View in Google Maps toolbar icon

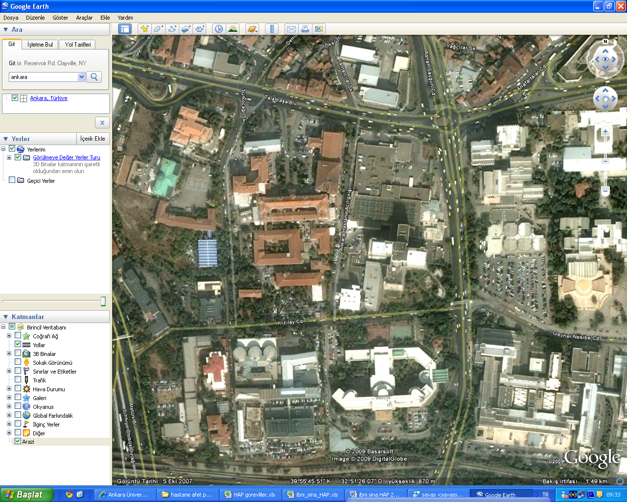pos(318,29)
